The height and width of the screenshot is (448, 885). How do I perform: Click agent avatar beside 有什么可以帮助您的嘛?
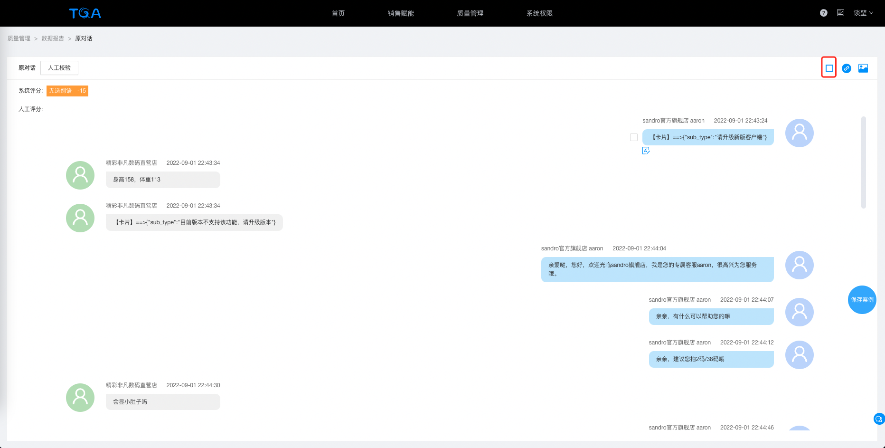(x=800, y=312)
